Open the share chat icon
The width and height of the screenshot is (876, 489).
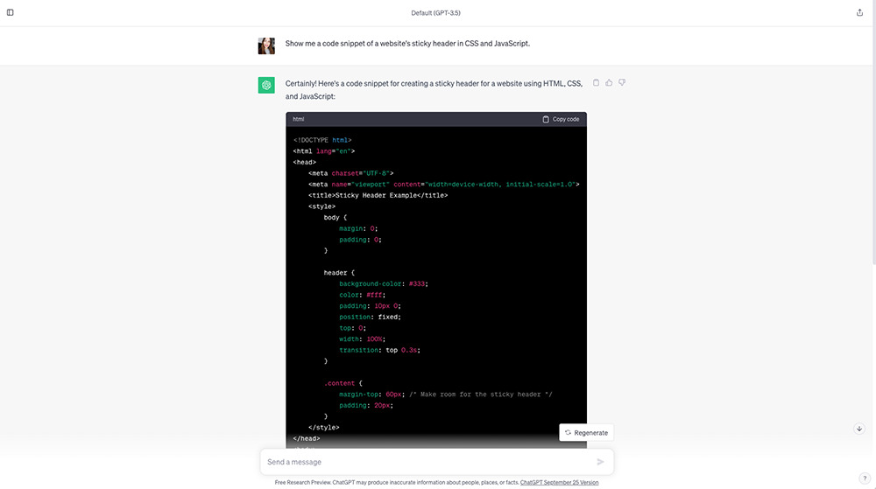click(860, 12)
